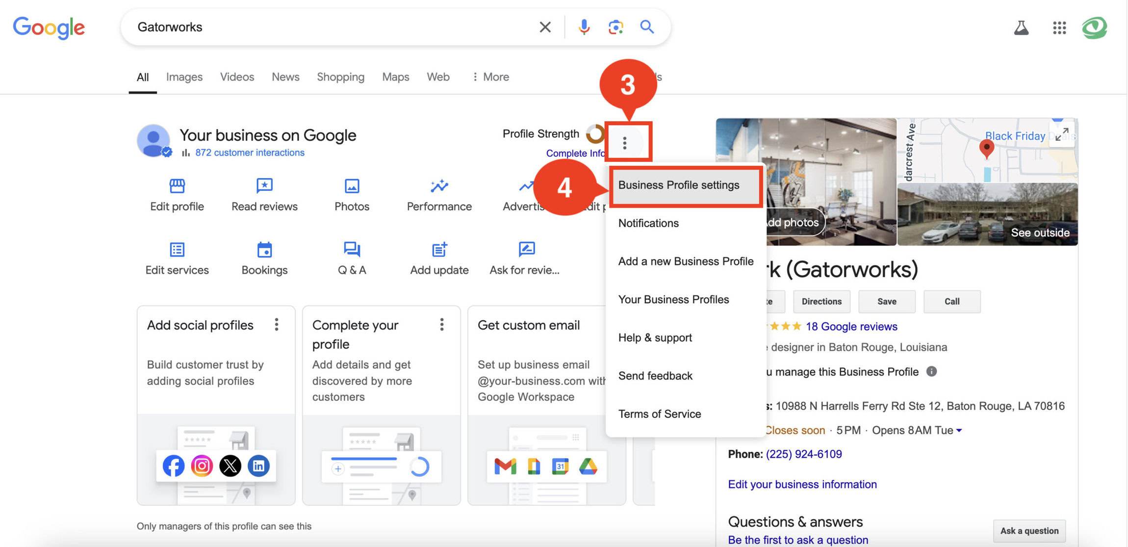Open Photos icon in business panel
The height and width of the screenshot is (547, 1128).
(x=352, y=186)
